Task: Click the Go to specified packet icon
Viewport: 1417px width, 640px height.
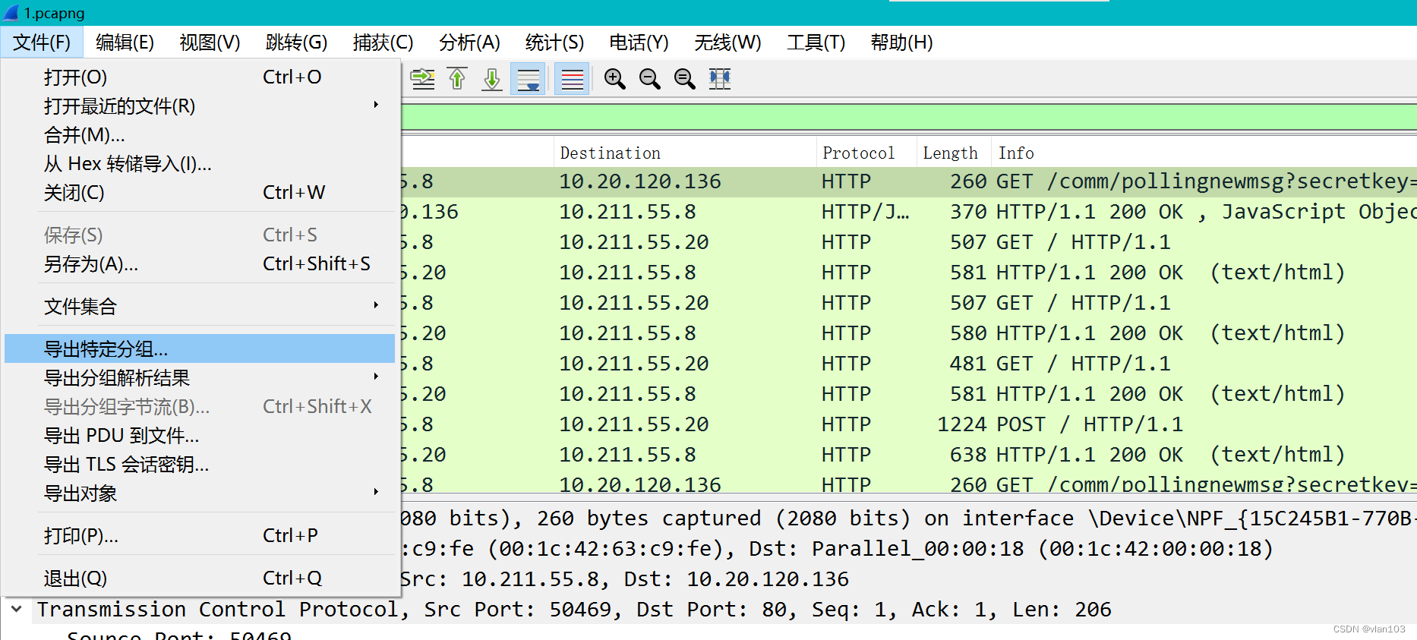Action: [x=423, y=79]
